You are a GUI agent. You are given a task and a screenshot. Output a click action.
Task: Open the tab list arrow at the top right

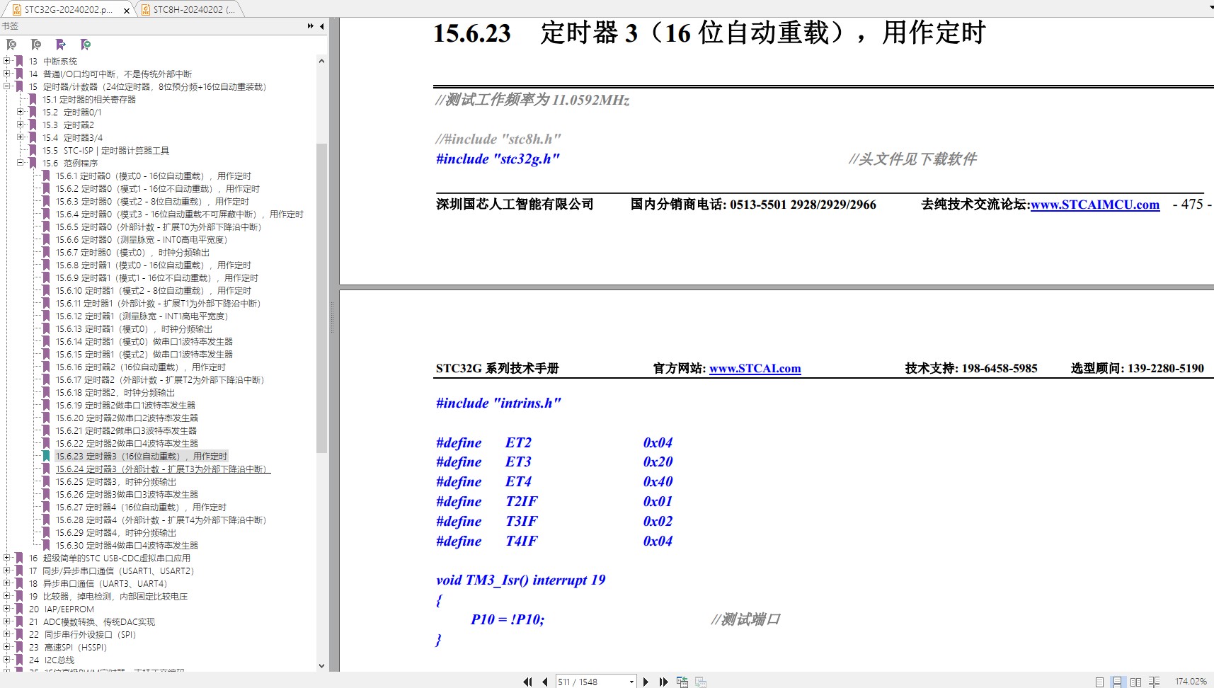click(1210, 7)
